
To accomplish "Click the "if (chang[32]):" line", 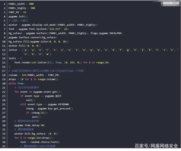I will pyautogui.click(x=37, y=113).
